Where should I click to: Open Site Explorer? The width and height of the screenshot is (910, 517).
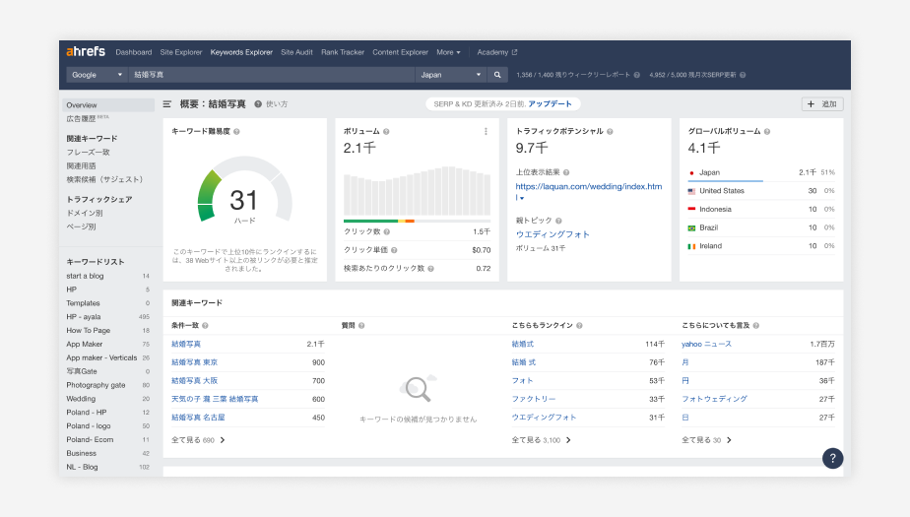click(x=181, y=52)
